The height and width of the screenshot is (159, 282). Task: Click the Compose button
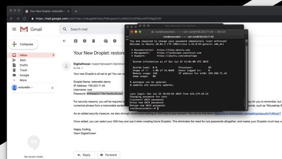coord(23,44)
